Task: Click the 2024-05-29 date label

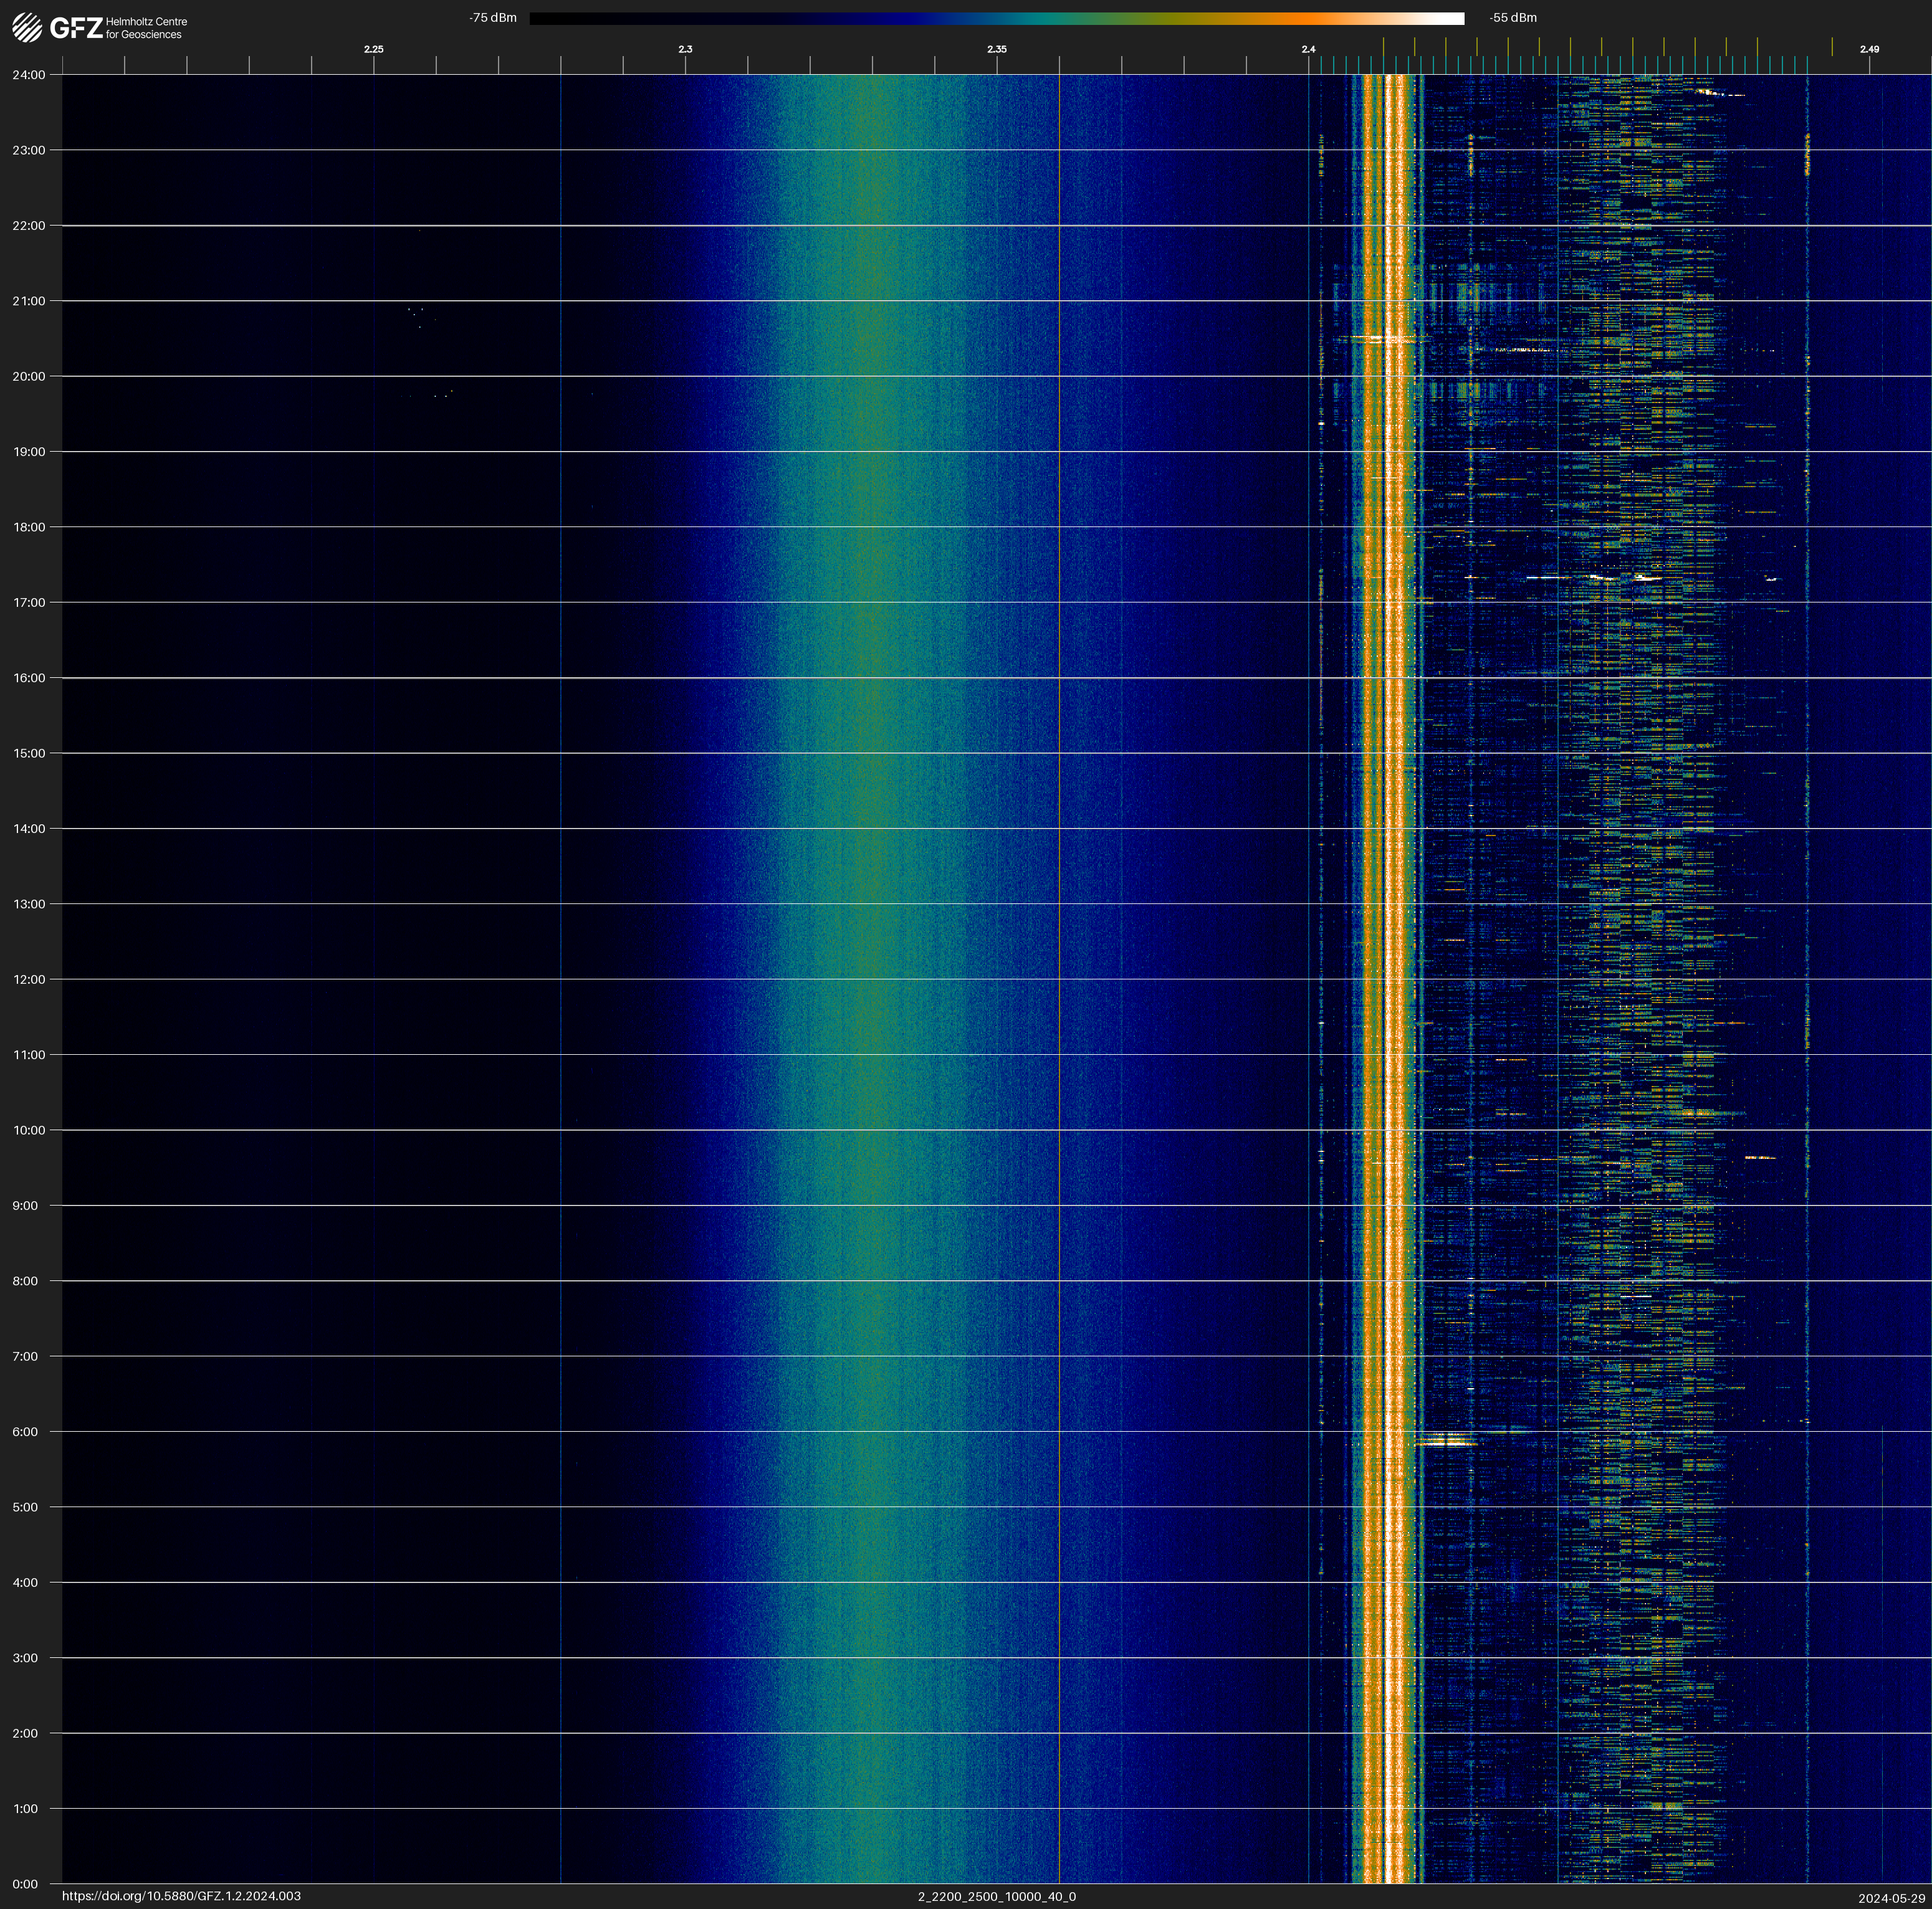Action: coord(1891,1898)
